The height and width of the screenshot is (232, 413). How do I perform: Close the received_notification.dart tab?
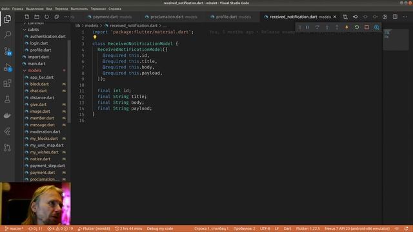pyautogui.click(x=335, y=17)
